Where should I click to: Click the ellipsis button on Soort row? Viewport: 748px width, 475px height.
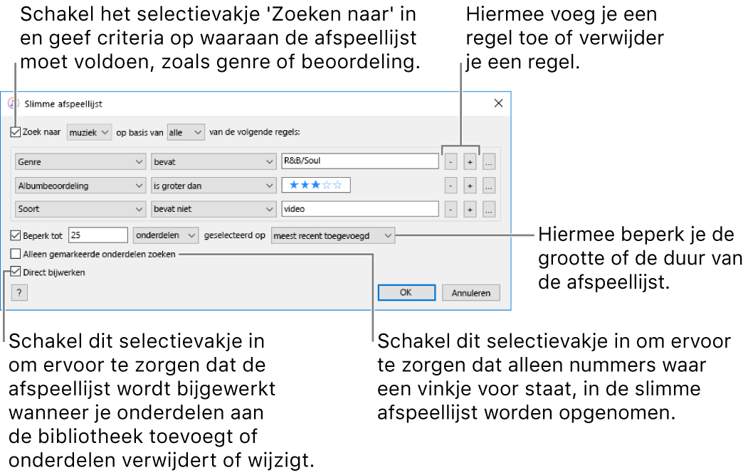tap(489, 208)
